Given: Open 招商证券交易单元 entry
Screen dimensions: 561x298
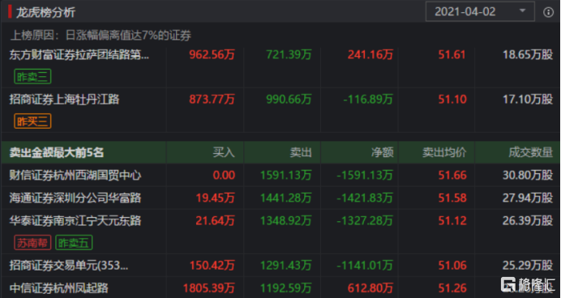Looking at the screenshot, I should pos(69,265).
